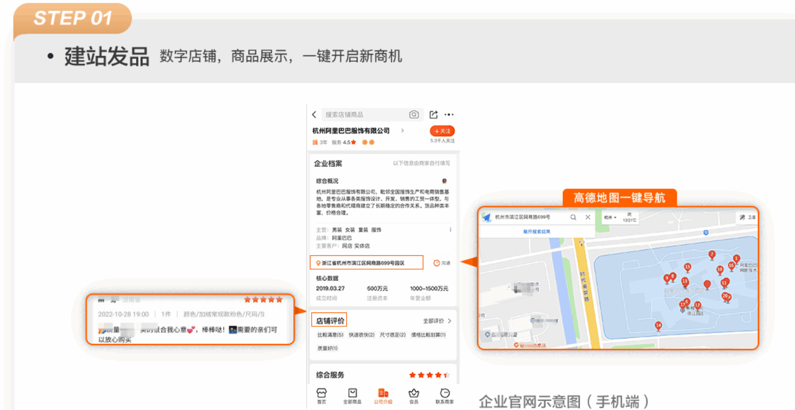Open the 会员 tab
Image resolution: width=795 pixels, height=410 pixels.
coord(414,396)
